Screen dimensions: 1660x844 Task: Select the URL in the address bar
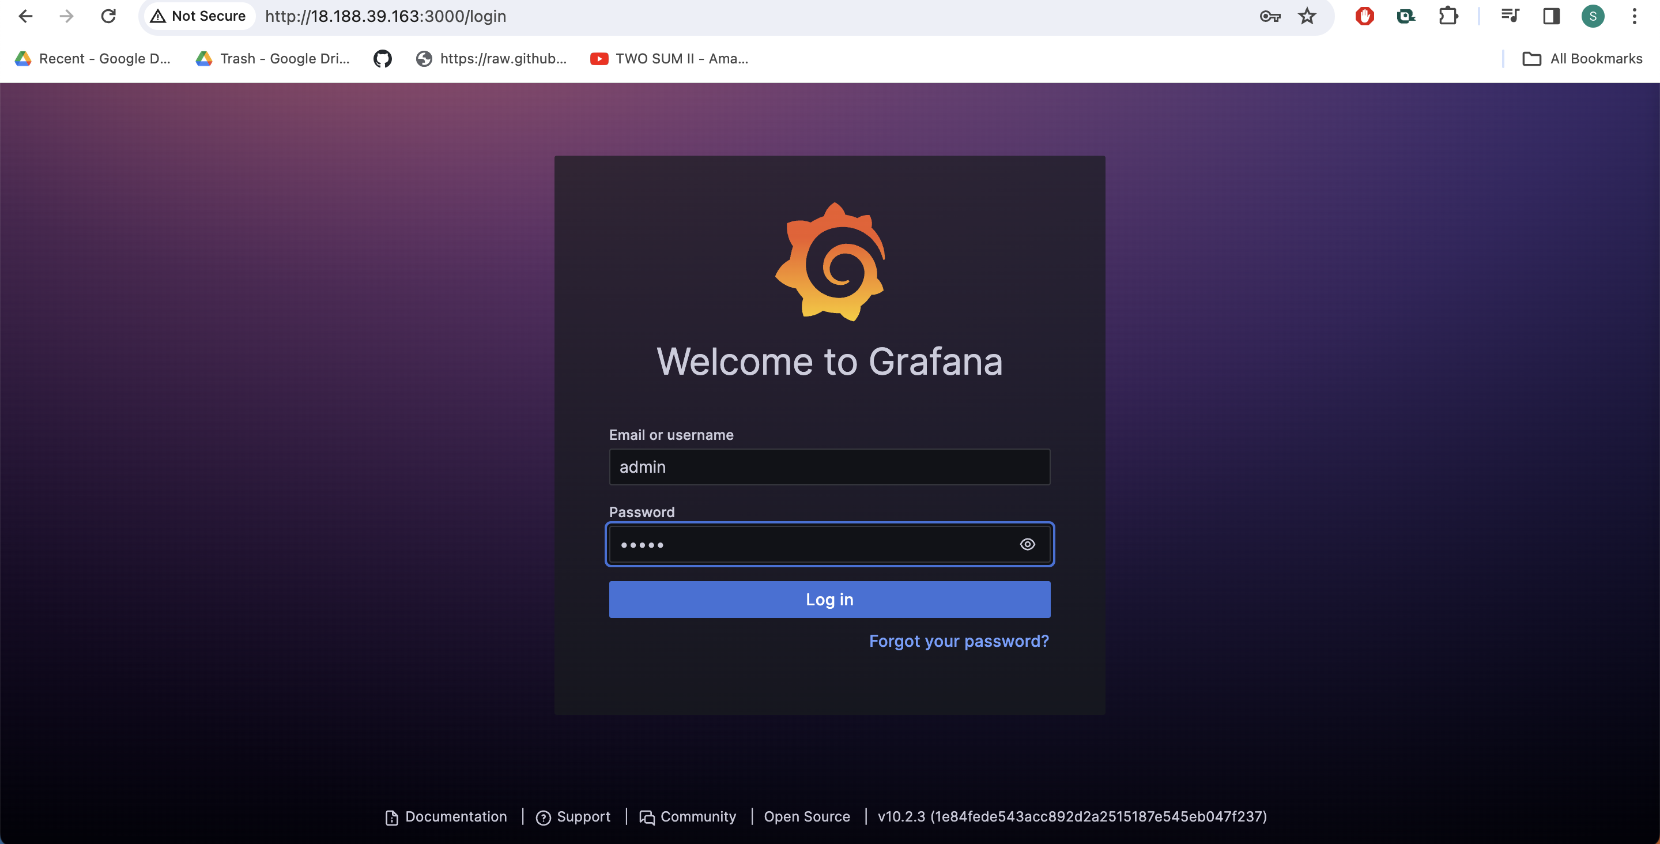pos(386,16)
